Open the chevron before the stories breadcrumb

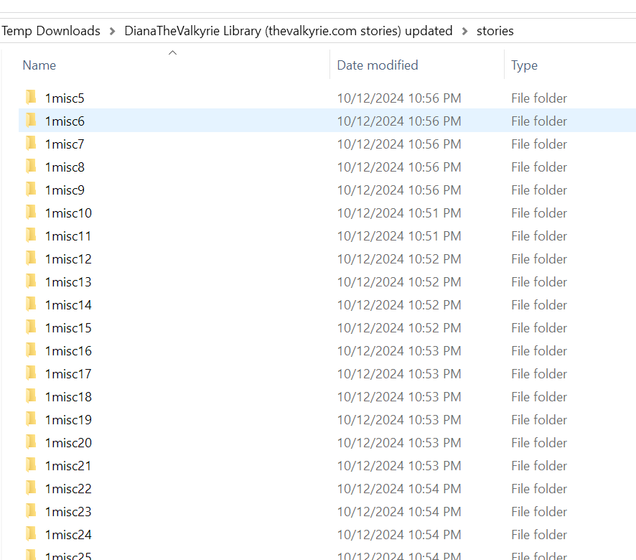[464, 31]
